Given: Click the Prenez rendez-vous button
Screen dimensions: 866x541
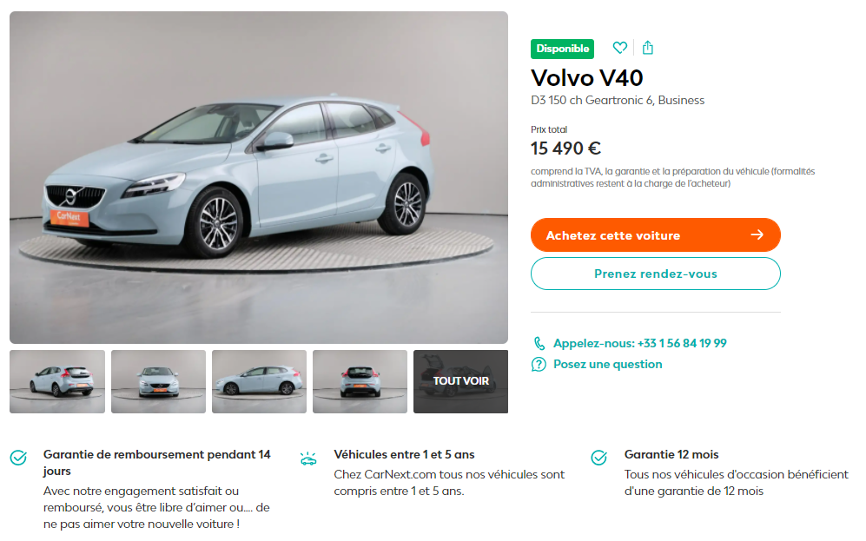Looking at the screenshot, I should click(656, 274).
